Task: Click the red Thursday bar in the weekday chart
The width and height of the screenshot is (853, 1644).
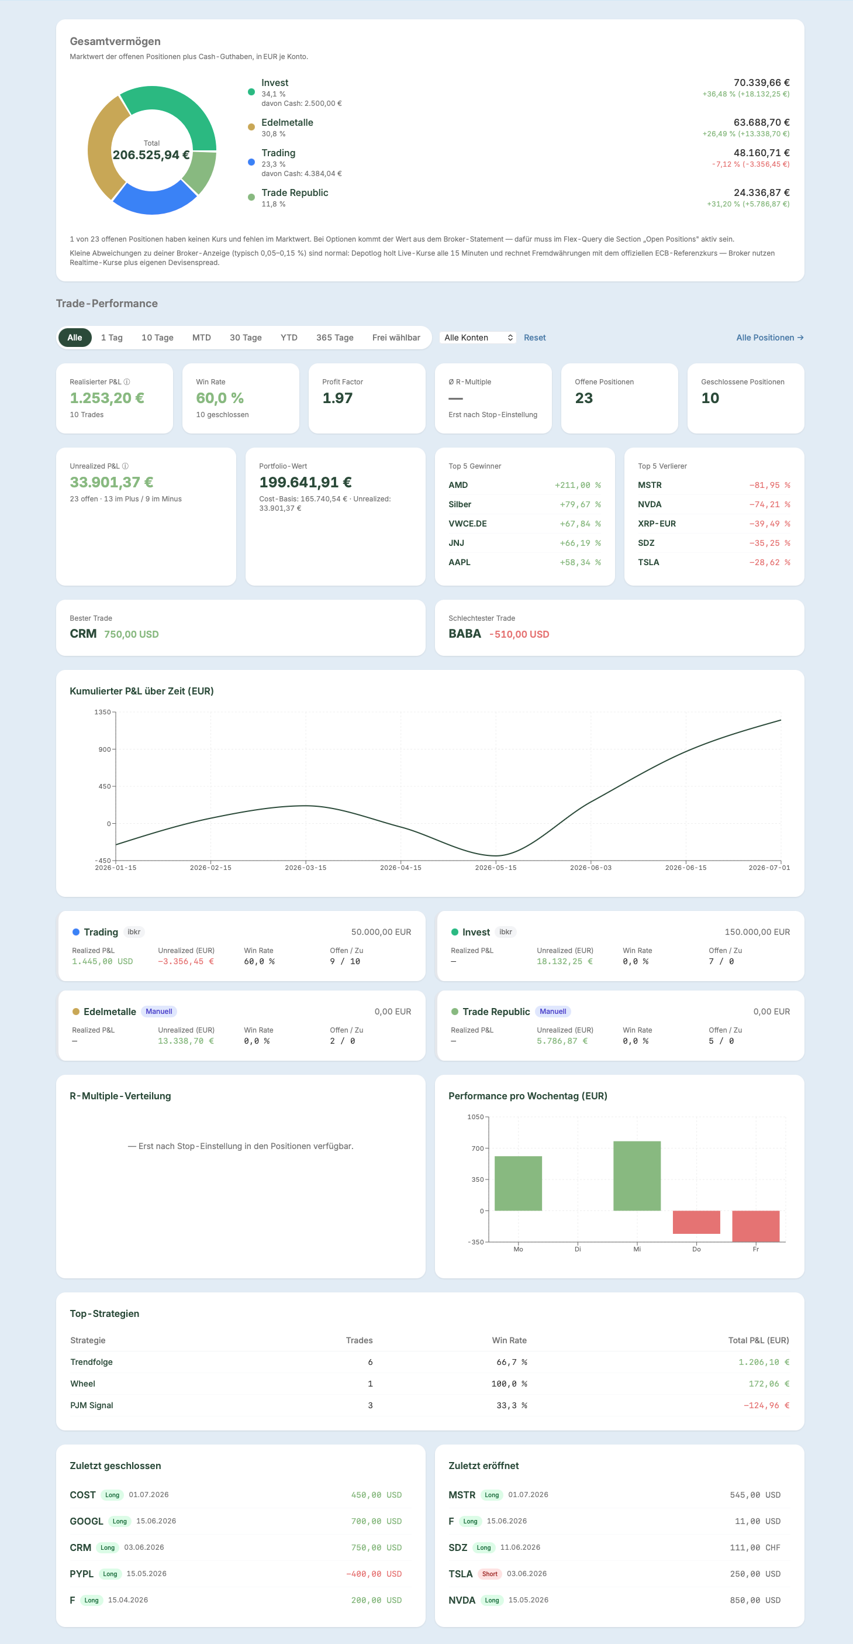Action: [696, 1222]
